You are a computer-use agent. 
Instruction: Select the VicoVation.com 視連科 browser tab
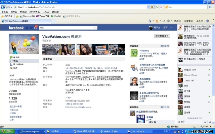point(26,21)
